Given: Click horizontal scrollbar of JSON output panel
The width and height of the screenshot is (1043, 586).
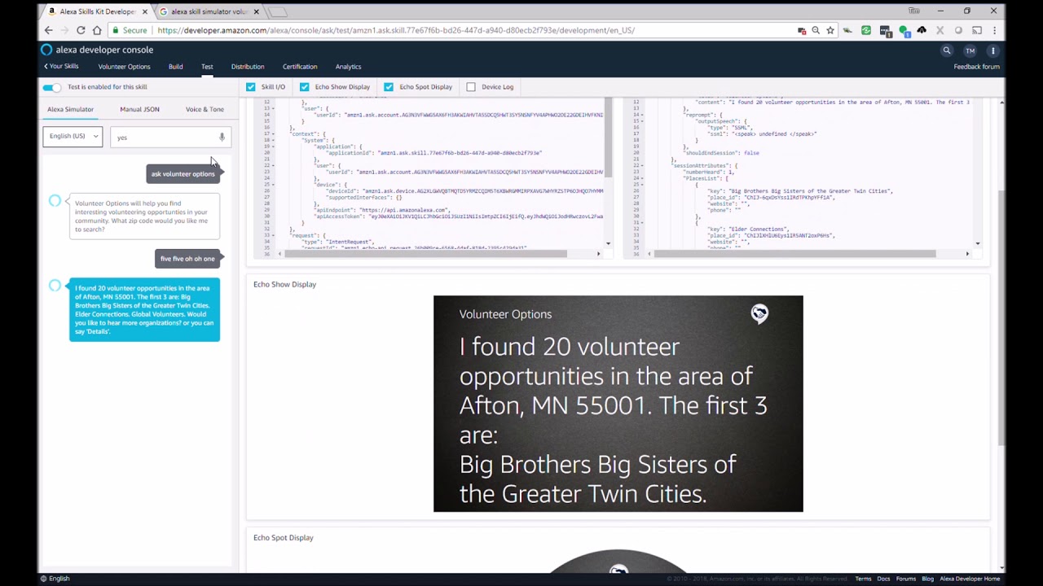Looking at the screenshot, I should click(x=794, y=254).
